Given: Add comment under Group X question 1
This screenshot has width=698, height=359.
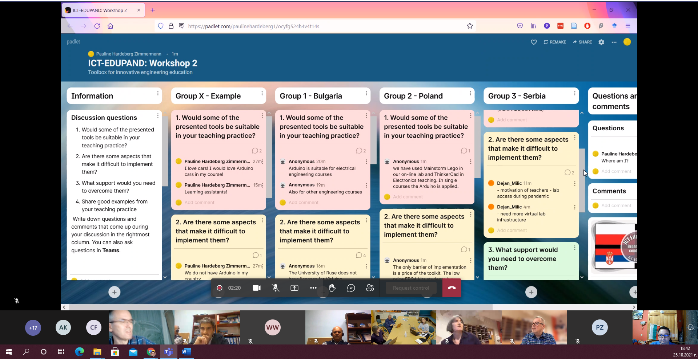Looking at the screenshot, I should [199, 203].
